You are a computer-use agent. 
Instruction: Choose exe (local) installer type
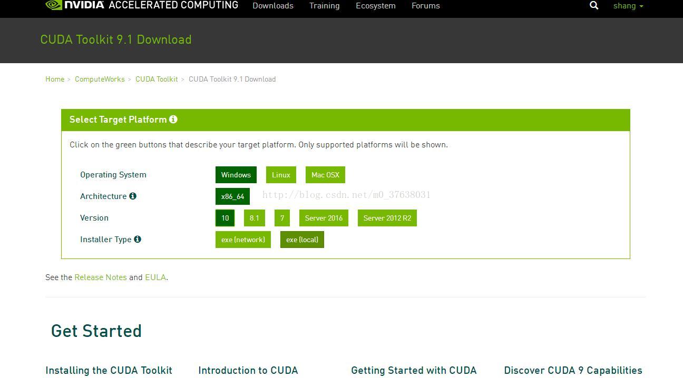302,240
